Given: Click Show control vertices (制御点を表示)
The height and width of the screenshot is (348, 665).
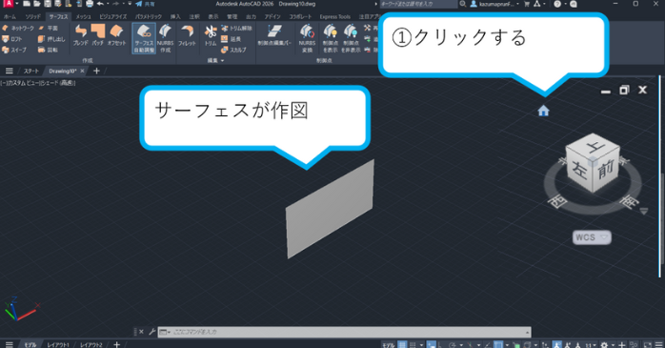Looking at the screenshot, I should [330, 38].
